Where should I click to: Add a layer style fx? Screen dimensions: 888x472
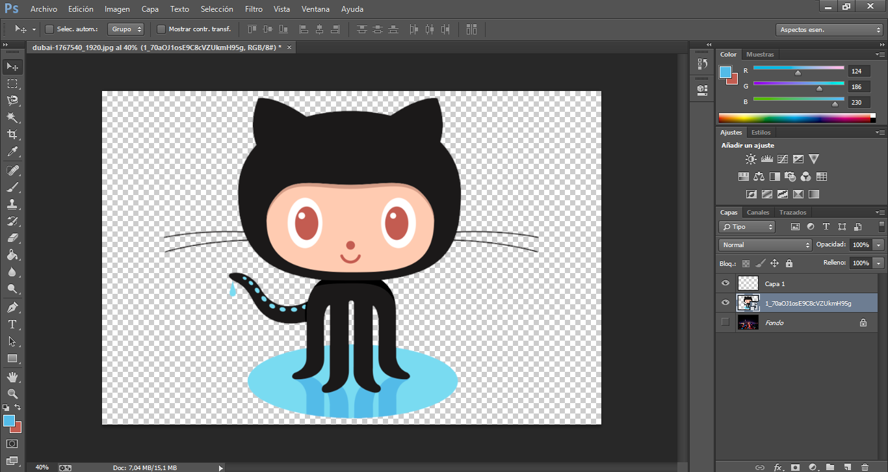coord(778,467)
